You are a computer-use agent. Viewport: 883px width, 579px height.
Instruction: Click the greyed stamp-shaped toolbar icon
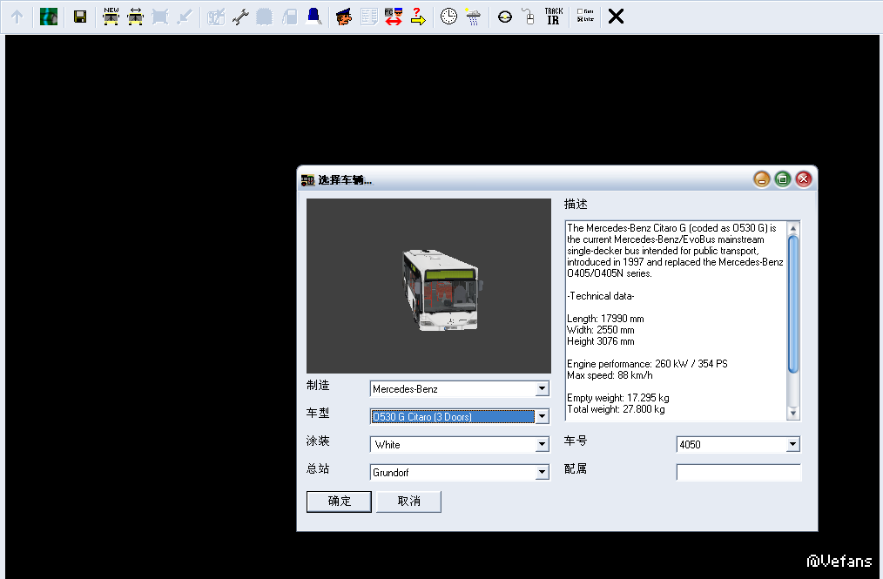(264, 17)
